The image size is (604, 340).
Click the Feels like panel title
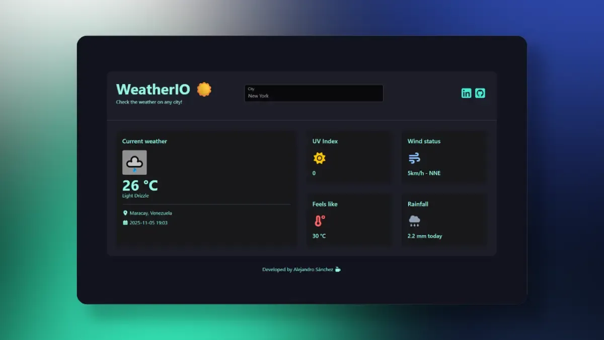[x=324, y=204]
